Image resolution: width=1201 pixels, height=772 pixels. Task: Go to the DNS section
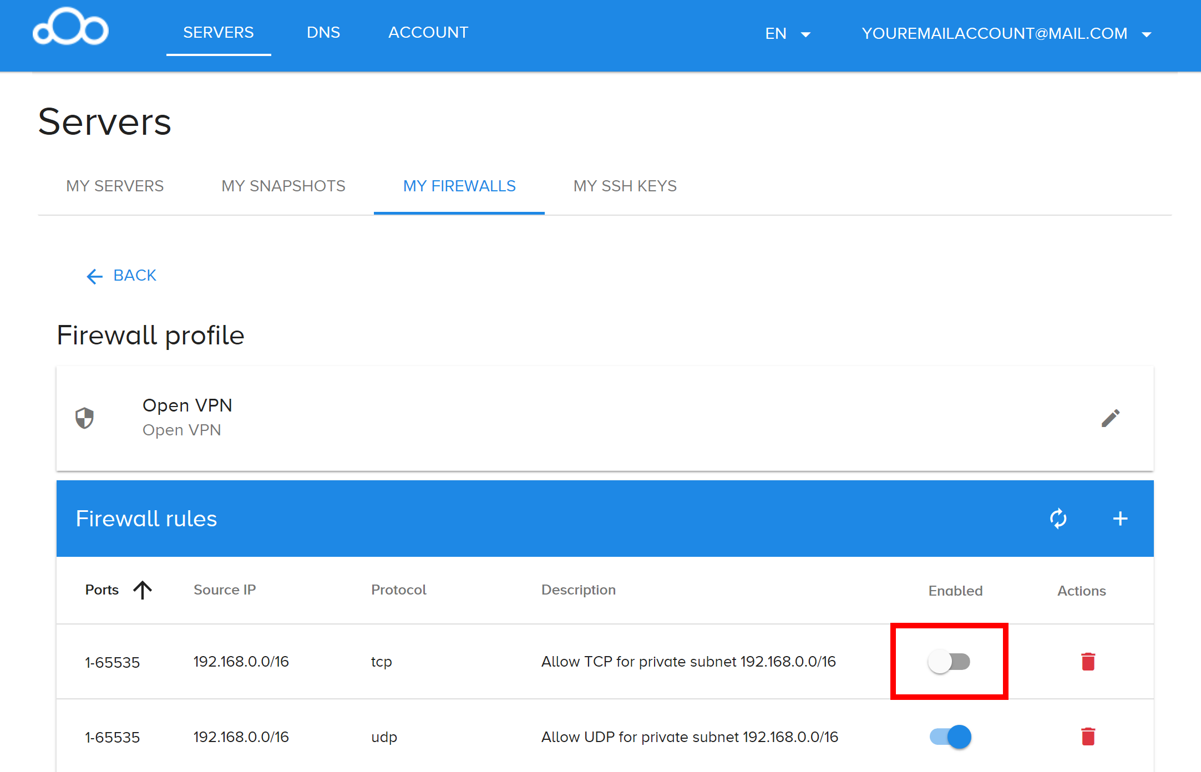pyautogui.click(x=323, y=33)
